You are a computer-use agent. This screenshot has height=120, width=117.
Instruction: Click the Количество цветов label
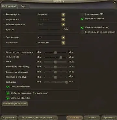click(x=16, y=25)
